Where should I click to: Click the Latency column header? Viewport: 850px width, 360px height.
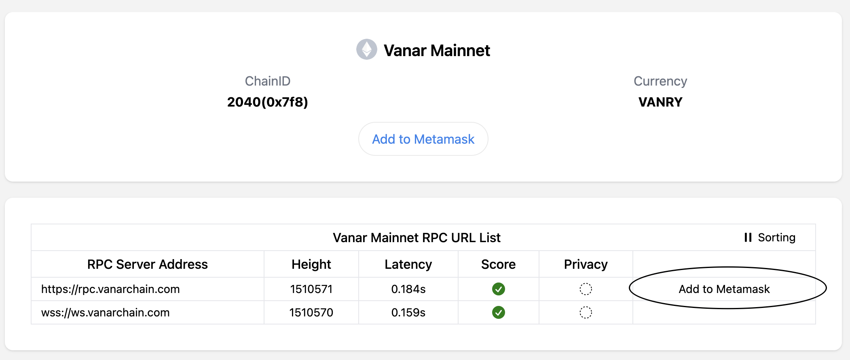(x=408, y=264)
